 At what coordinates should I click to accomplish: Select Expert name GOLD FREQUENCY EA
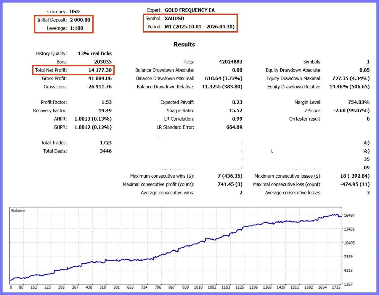click(x=190, y=10)
